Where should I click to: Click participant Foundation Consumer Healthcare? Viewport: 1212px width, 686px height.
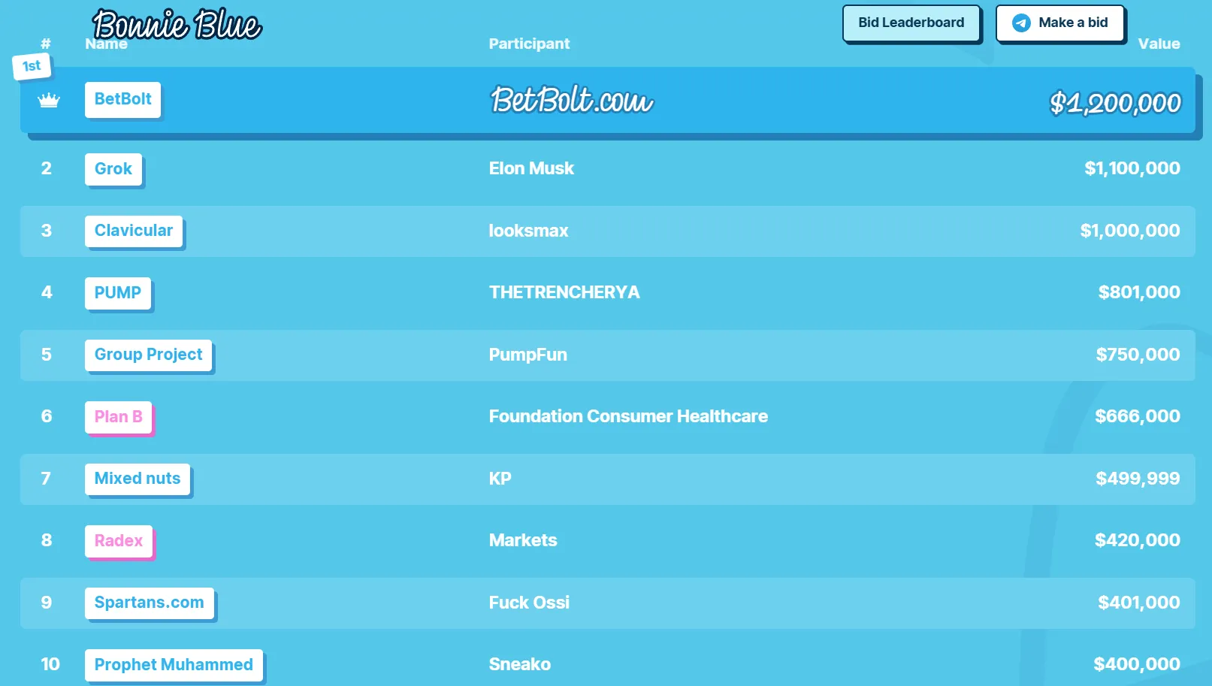(628, 416)
